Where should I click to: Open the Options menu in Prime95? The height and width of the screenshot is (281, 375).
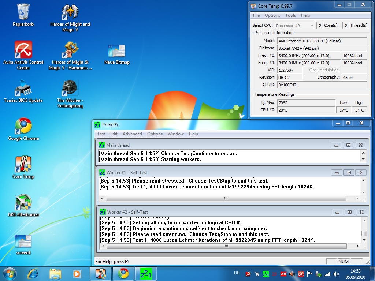pyautogui.click(x=155, y=134)
